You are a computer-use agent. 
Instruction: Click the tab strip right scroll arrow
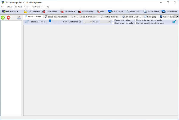pos(177,17)
